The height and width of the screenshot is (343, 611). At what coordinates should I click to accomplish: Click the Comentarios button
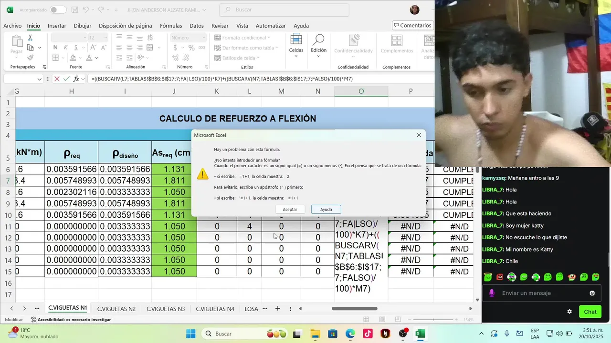point(412,25)
